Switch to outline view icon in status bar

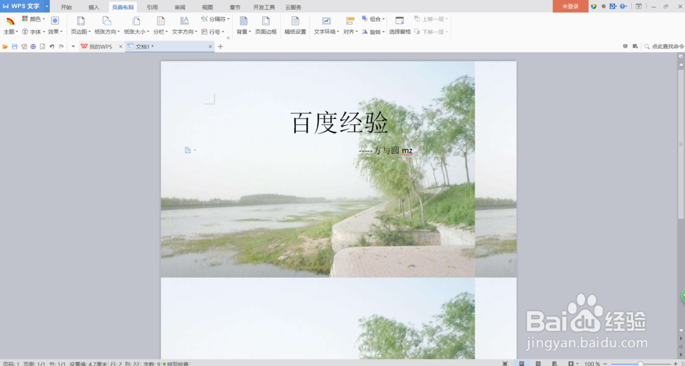(538, 363)
